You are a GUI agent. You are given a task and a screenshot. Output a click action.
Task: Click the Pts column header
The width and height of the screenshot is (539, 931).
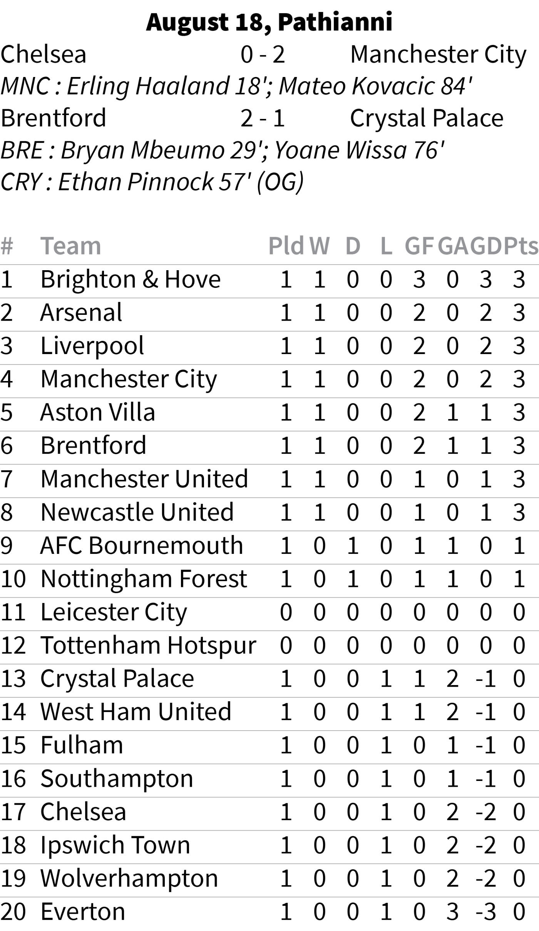click(x=521, y=246)
